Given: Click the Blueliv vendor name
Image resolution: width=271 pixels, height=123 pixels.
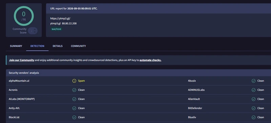Looking at the screenshot, I should point(192,117).
